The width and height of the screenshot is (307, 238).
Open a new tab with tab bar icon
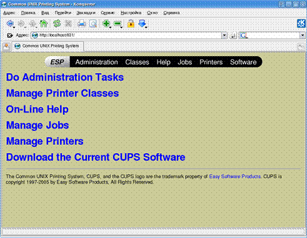click(6, 46)
